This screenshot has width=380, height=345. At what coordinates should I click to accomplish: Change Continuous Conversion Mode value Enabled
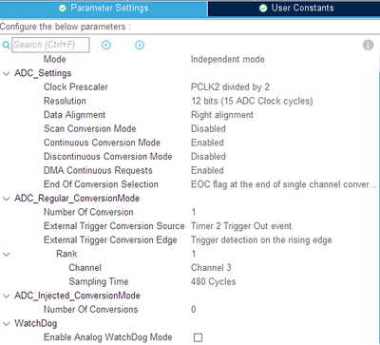tap(207, 143)
